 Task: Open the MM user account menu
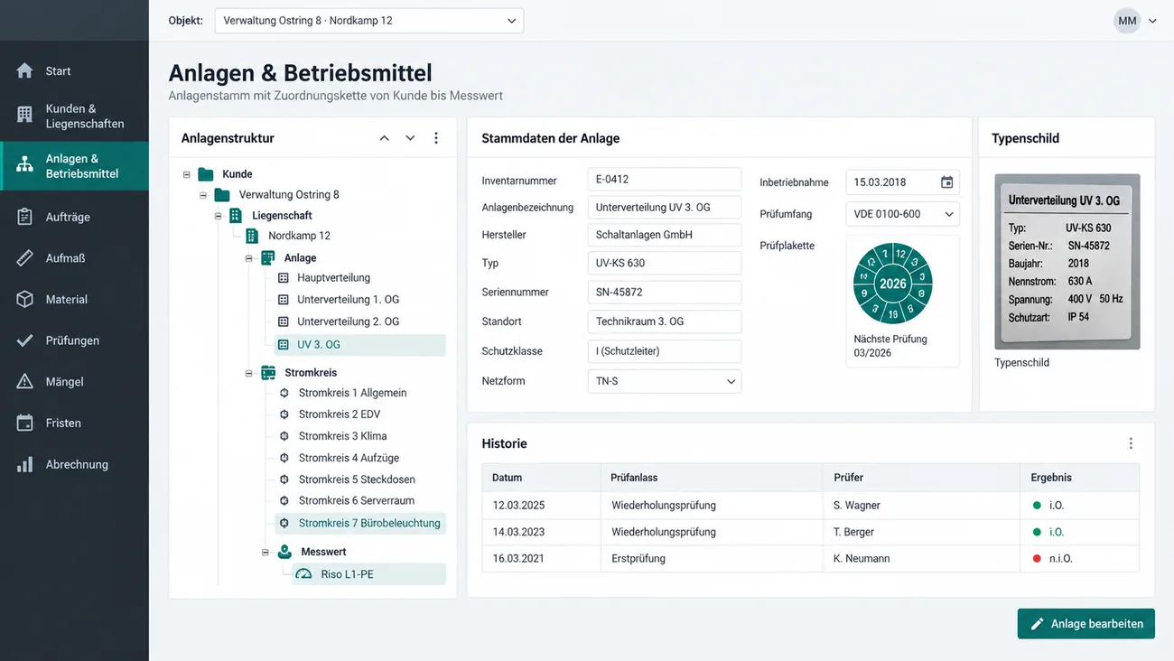coord(1135,21)
